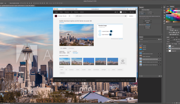Open dropdown arrow next to License & Open in
Screen dimensions: 180x104
coord(113,31)
